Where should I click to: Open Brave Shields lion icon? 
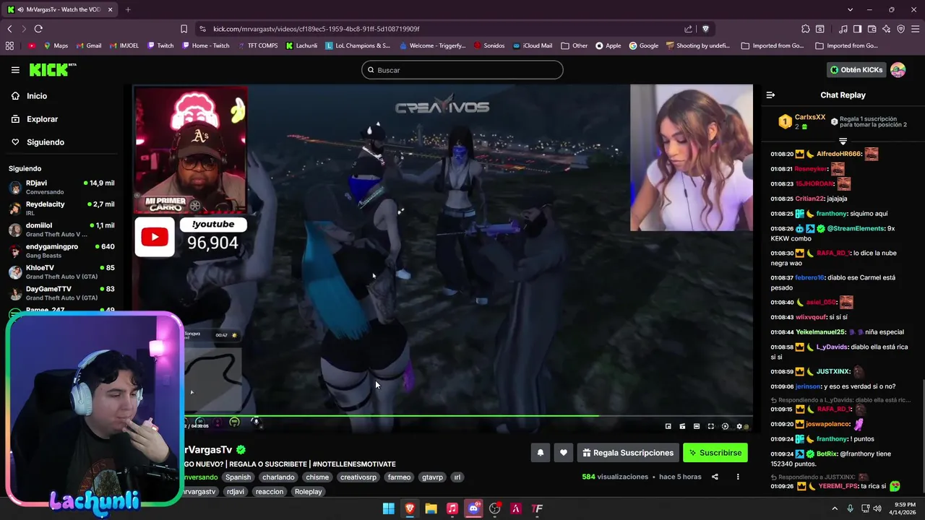click(x=705, y=29)
